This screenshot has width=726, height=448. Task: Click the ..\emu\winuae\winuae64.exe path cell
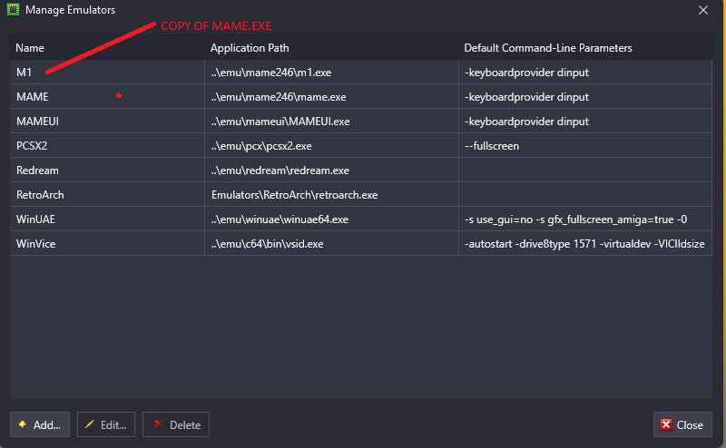(331, 219)
